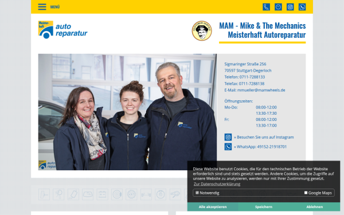Click the Meisterhaft autoreparatur logo

pos(62,30)
